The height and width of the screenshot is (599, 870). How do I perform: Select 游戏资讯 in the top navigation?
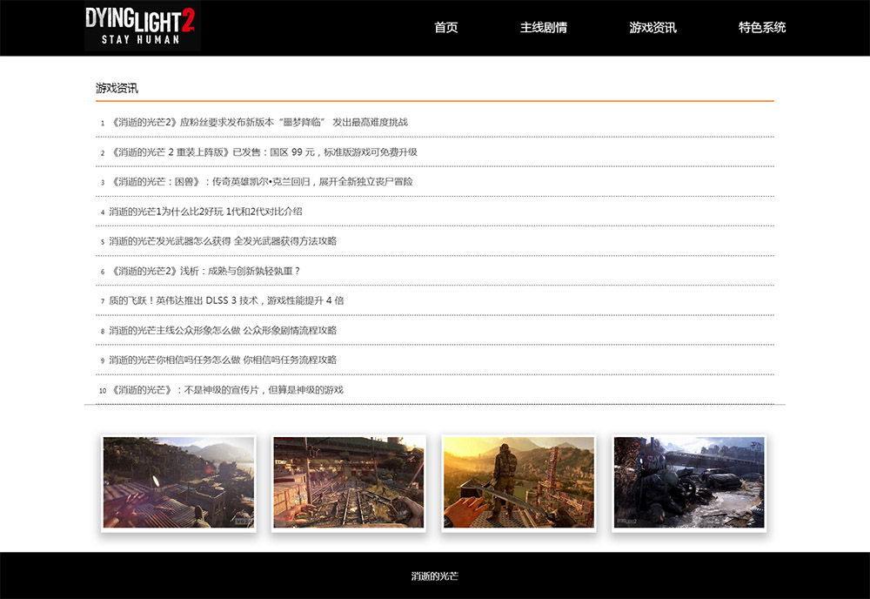[653, 28]
